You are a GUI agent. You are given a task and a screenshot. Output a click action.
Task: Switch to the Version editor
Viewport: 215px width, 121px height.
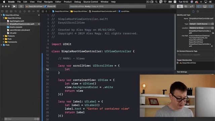pos(191,6)
